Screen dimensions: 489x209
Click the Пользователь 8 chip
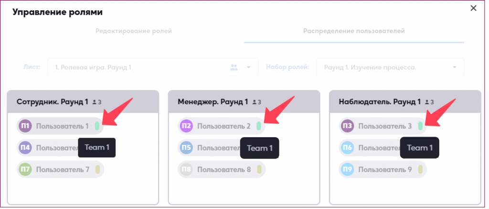coord(222,169)
